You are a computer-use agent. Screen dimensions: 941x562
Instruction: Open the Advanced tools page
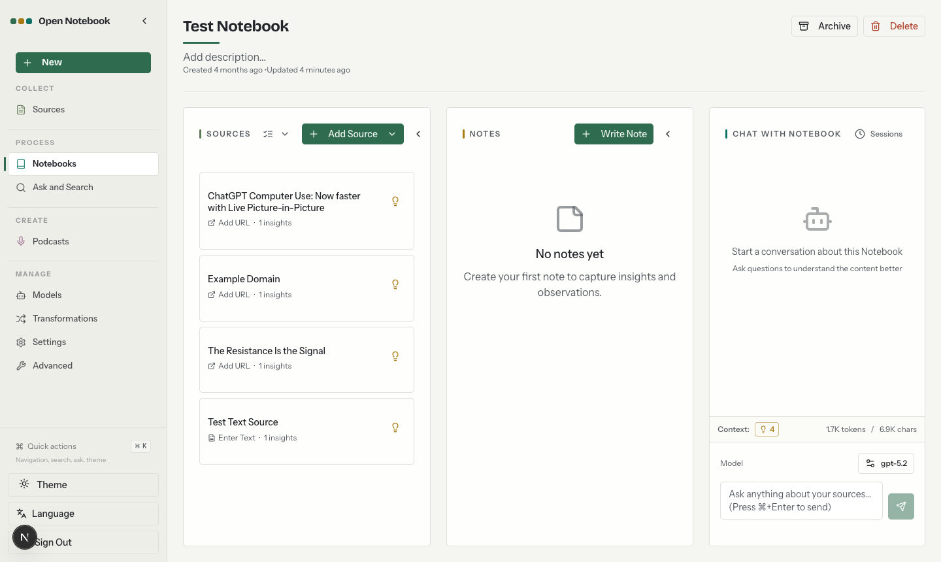(x=83, y=366)
